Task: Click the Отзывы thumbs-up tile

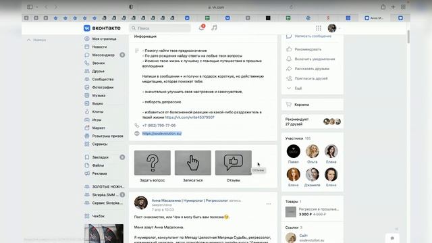Action: 234,163
